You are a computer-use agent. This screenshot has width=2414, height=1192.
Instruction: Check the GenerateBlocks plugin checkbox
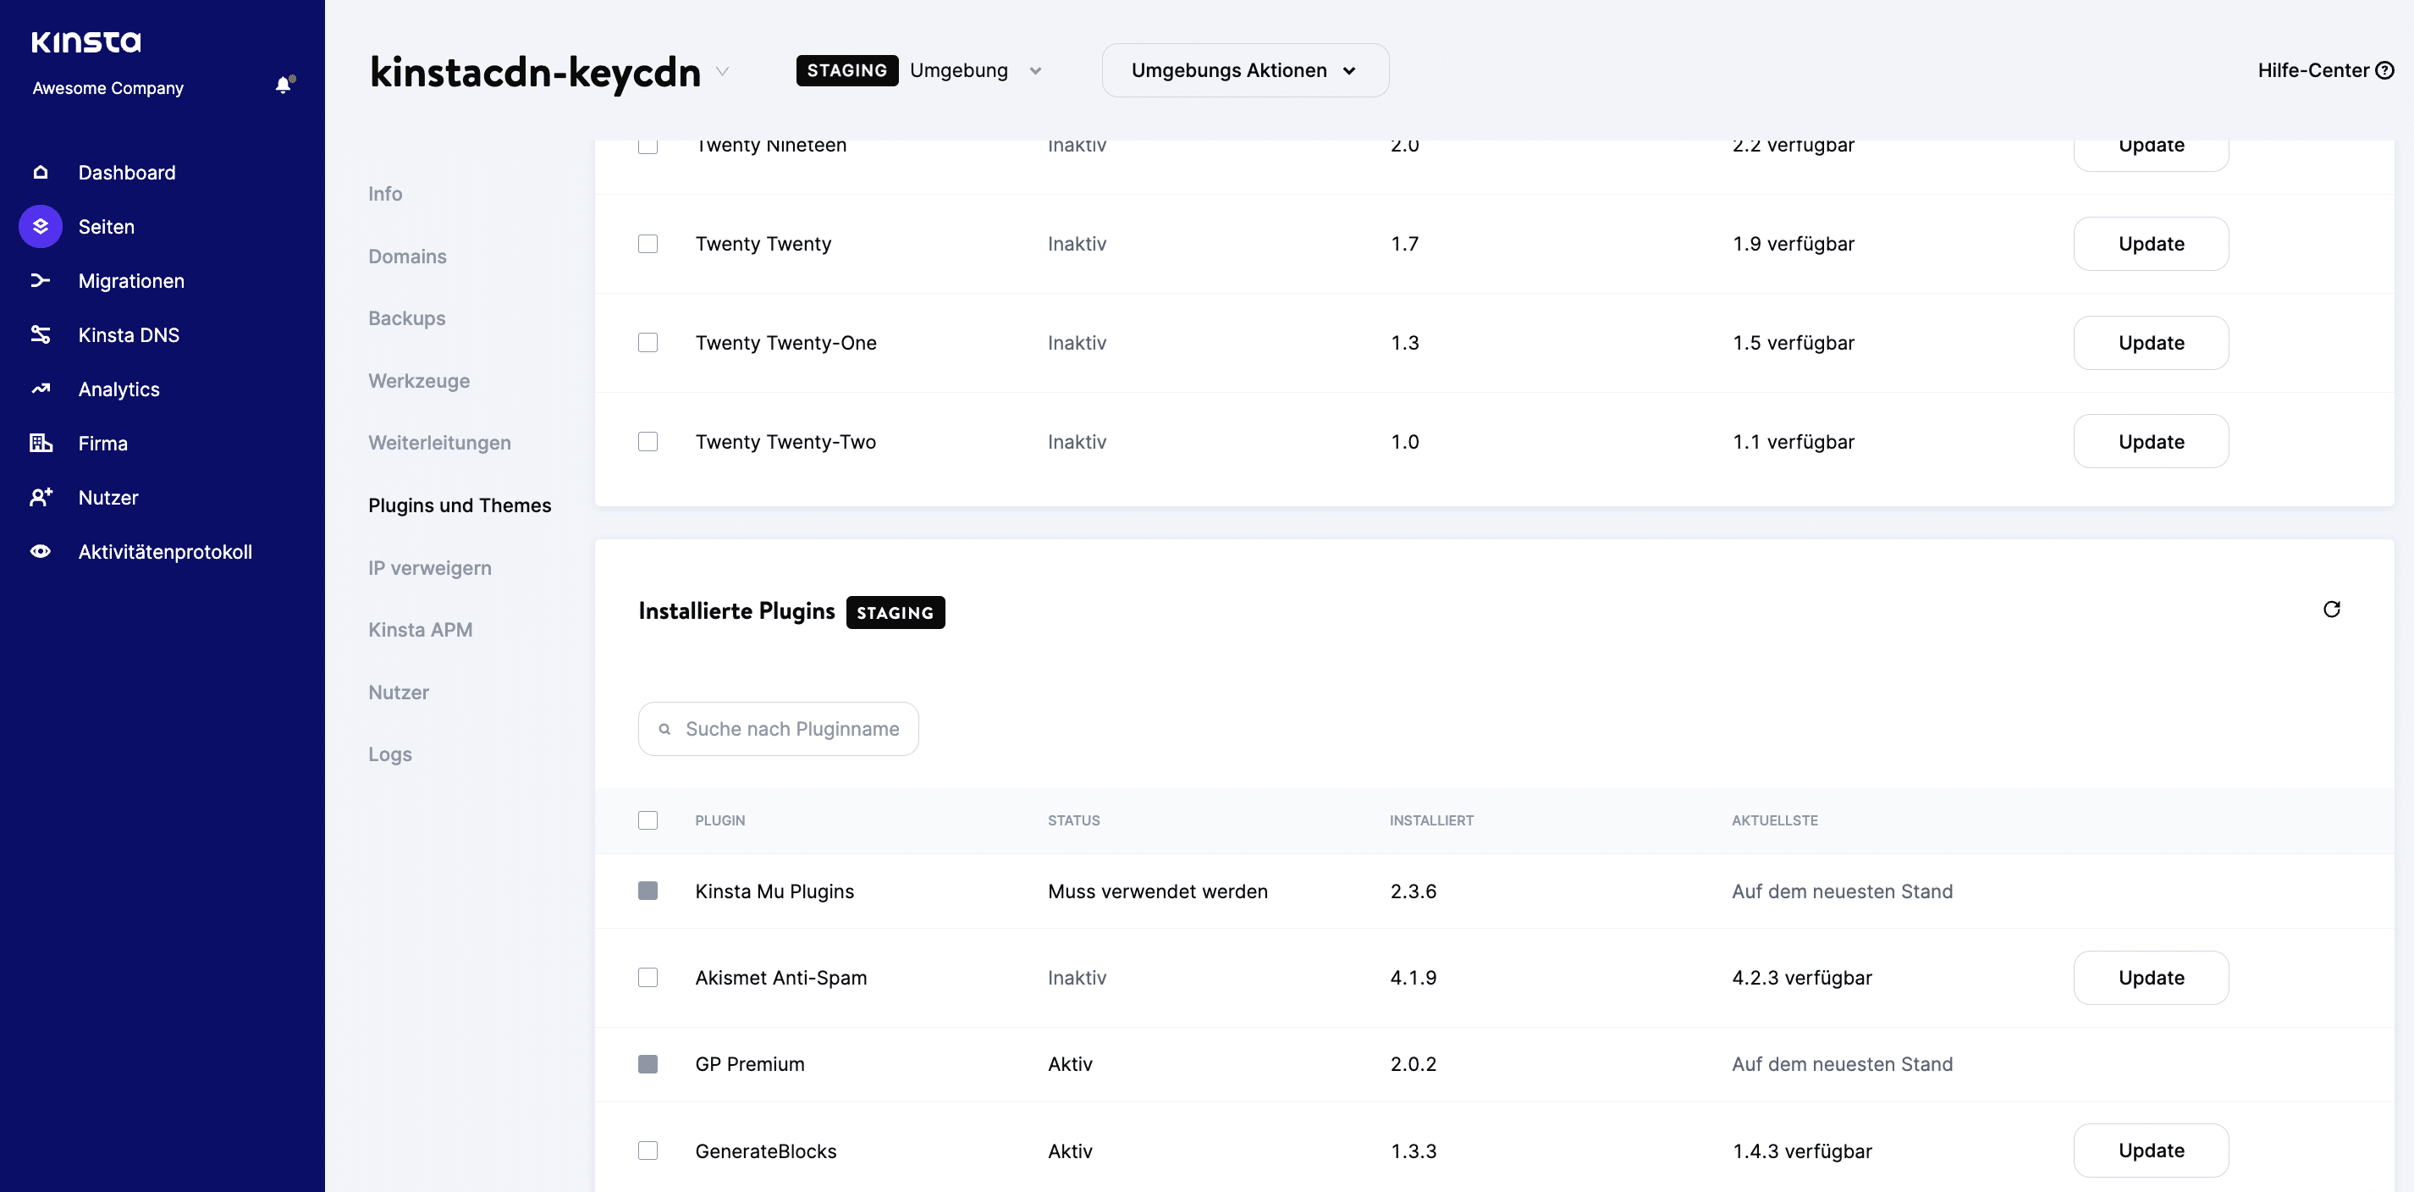(x=648, y=1151)
